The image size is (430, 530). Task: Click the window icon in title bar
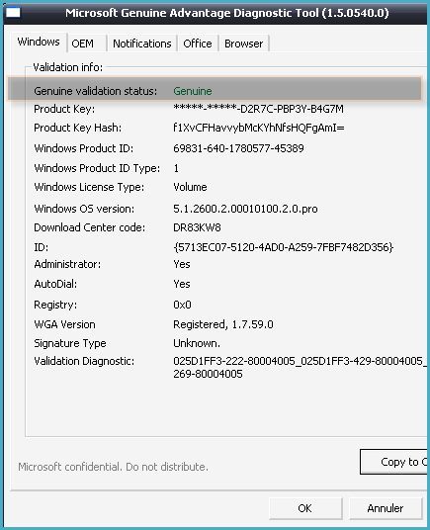[13, 13]
